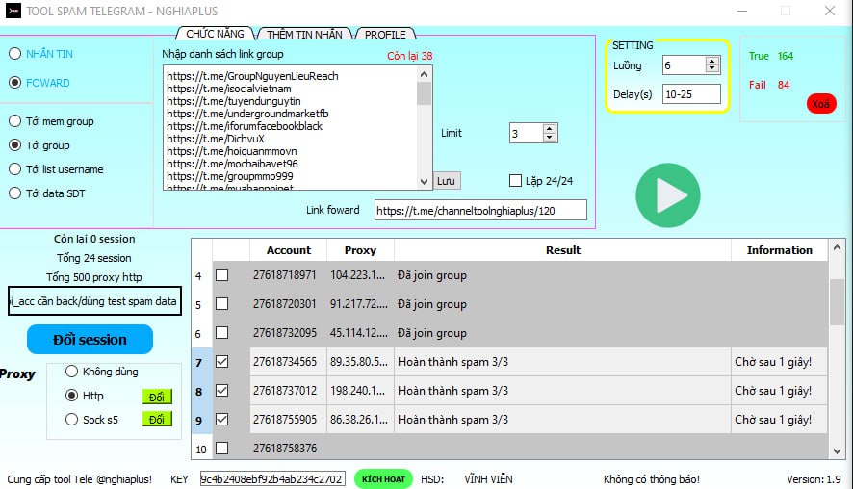The height and width of the screenshot is (489, 853).
Task: Open the CHỨC NĂNG tab
Action: point(215,33)
